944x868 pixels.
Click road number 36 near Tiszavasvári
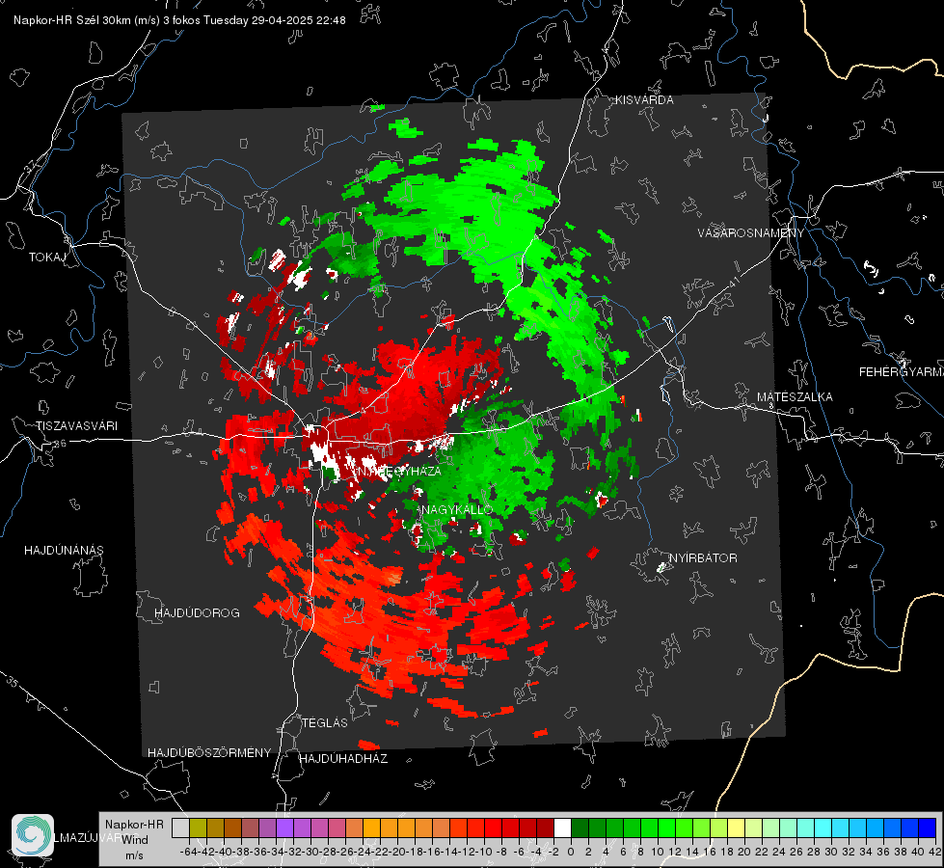click(x=60, y=444)
